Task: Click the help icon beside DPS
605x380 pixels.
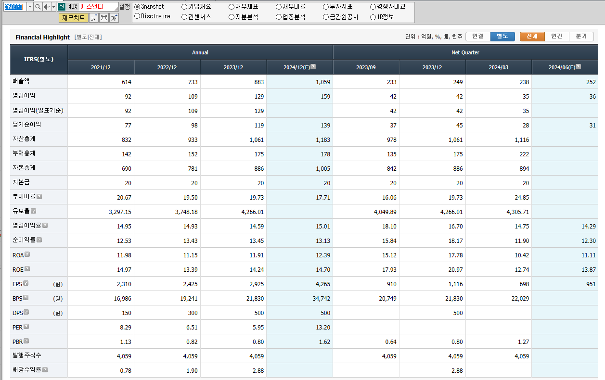Action: (26, 312)
